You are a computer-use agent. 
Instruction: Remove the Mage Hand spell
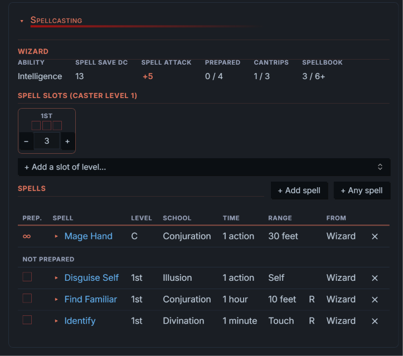pyautogui.click(x=375, y=237)
